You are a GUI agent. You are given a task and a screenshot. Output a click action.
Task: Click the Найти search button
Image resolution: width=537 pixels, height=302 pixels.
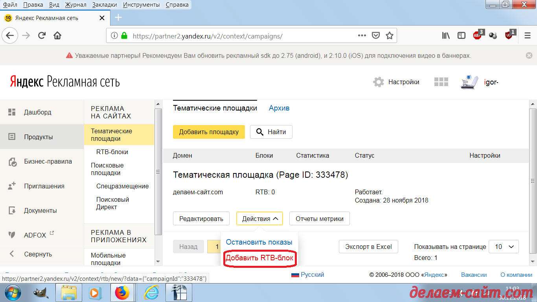pos(271,132)
